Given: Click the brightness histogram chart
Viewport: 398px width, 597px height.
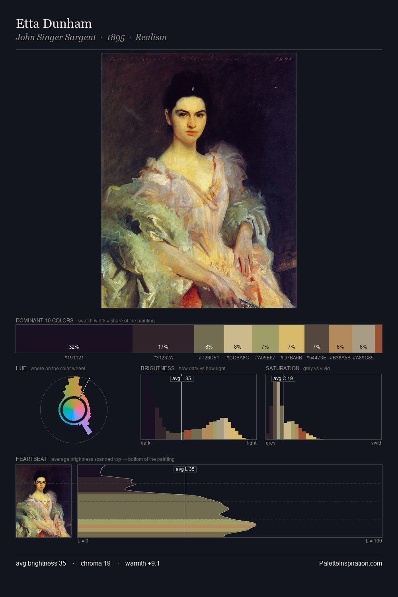Looking at the screenshot, I should 199,407.
